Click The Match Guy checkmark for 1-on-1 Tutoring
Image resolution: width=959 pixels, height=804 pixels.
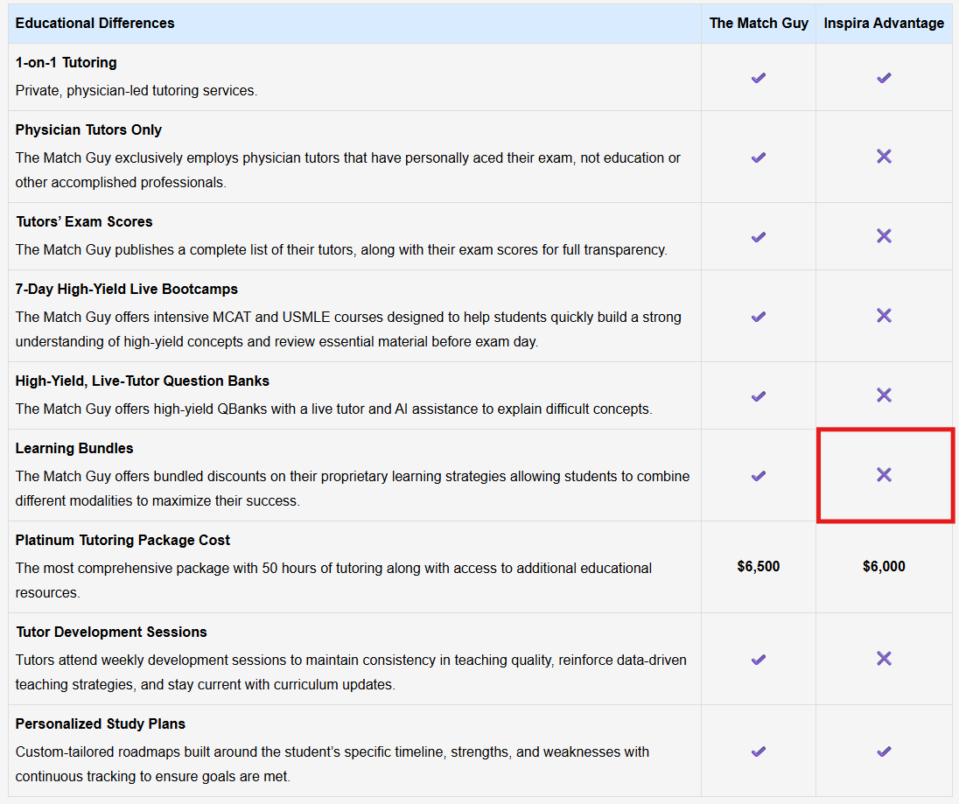pyautogui.click(x=759, y=78)
